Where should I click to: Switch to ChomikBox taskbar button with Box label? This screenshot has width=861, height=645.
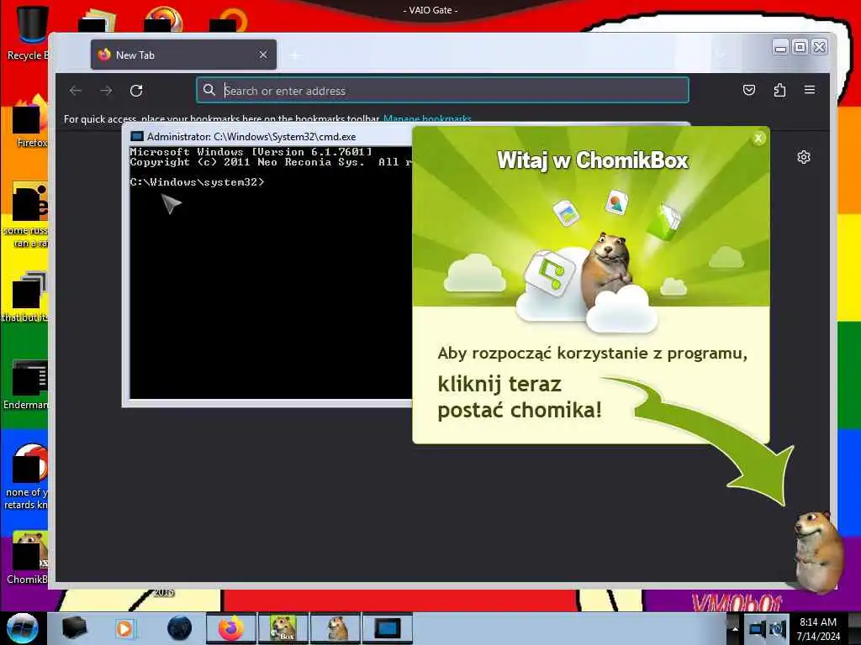283,628
